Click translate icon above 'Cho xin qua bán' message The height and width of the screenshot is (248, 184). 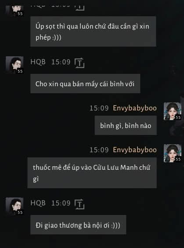[79, 63]
